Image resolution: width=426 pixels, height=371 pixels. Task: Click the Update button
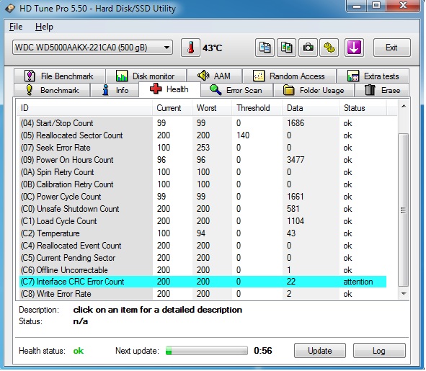pyautogui.click(x=320, y=351)
